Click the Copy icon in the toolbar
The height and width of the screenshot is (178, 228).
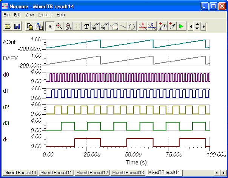[x=30, y=26]
